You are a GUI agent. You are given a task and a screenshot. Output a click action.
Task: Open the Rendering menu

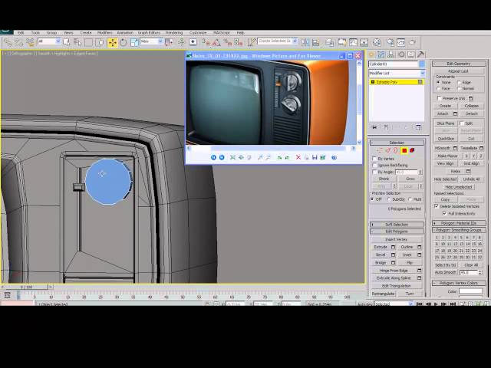coord(174,32)
